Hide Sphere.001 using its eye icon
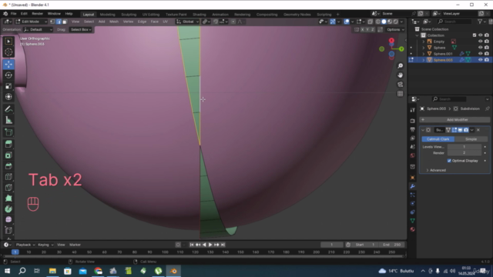This screenshot has width=493, height=277. tap(480, 54)
